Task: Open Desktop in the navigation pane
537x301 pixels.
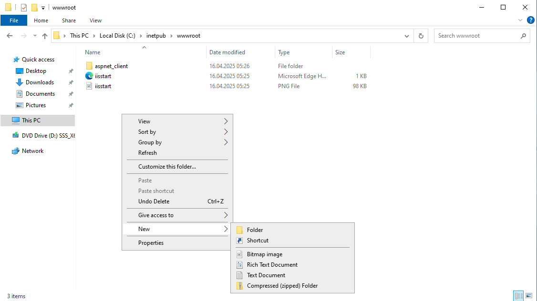Action: pyautogui.click(x=36, y=71)
